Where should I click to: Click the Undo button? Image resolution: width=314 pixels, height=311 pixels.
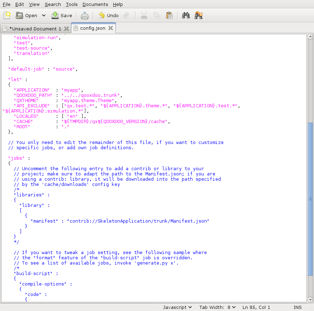point(109,15)
